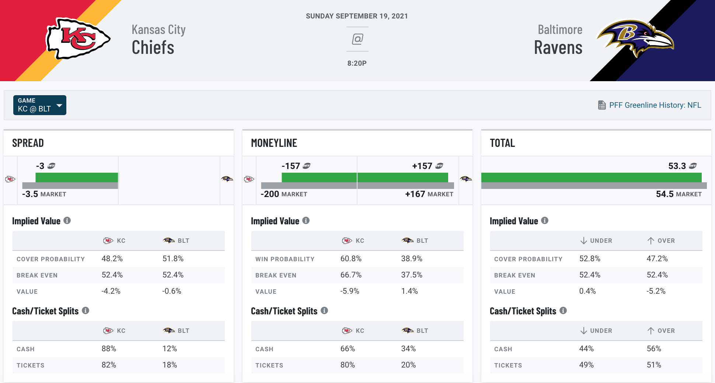Click the Chiefs icon left of Moneyline bar
The width and height of the screenshot is (715, 383).
249,179
